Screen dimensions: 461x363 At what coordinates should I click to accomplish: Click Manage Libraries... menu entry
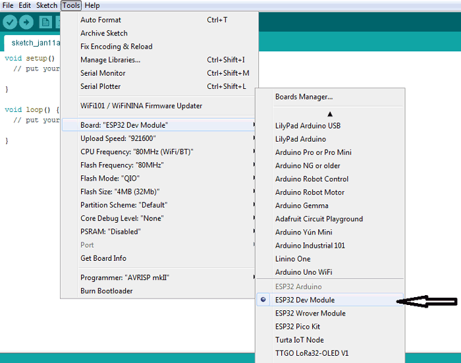pyautogui.click(x=110, y=60)
